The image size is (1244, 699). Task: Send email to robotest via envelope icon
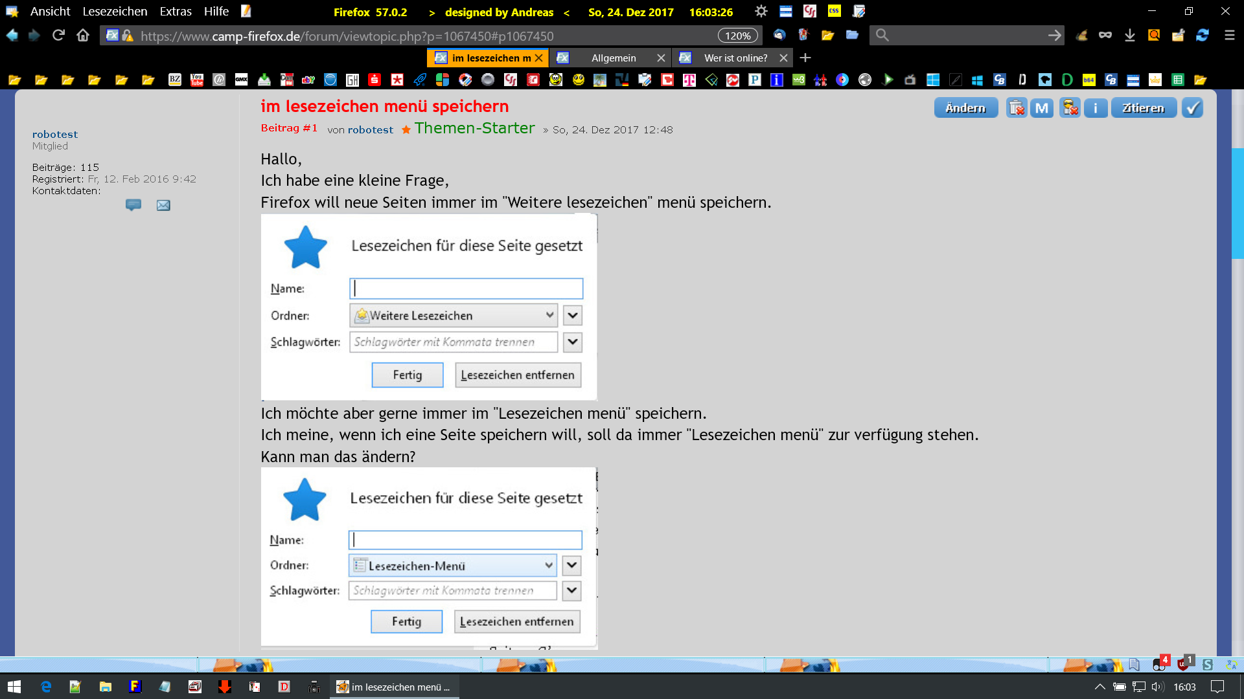pyautogui.click(x=163, y=205)
